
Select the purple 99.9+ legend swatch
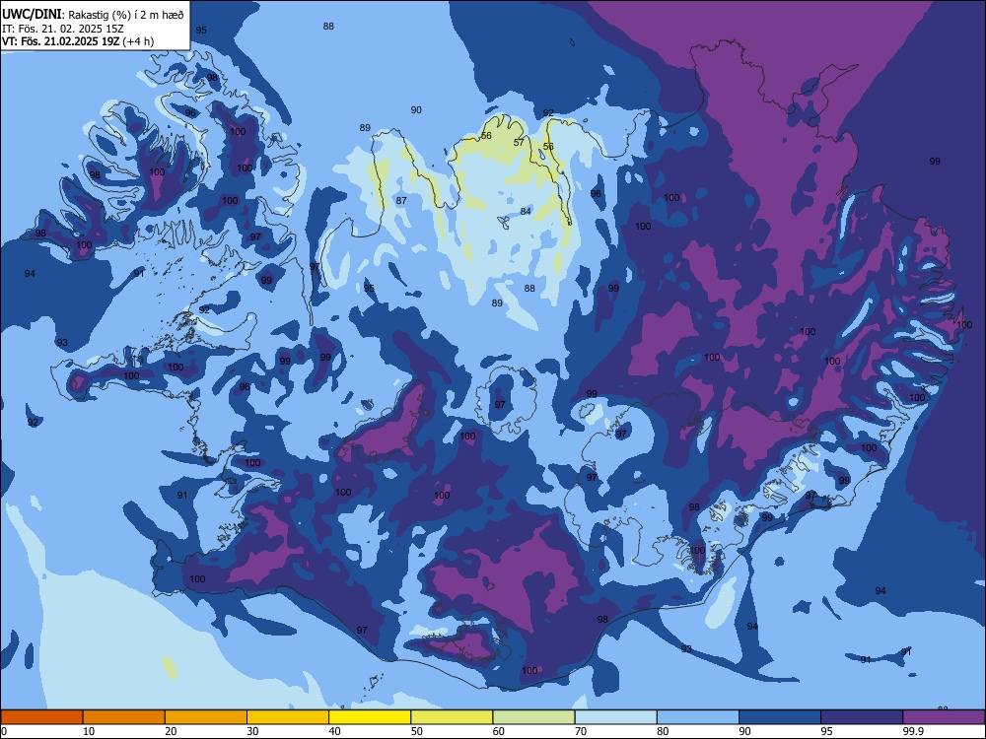944,717
